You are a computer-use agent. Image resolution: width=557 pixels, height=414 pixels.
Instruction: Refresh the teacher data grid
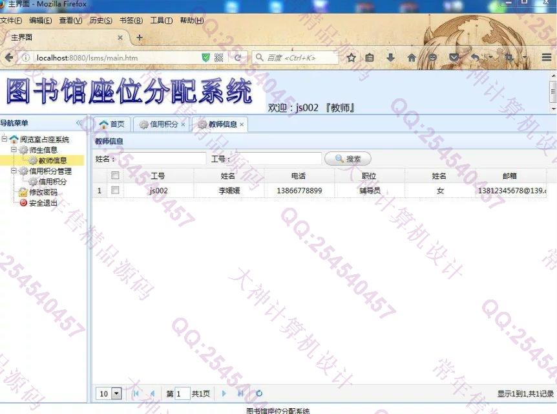(x=259, y=393)
